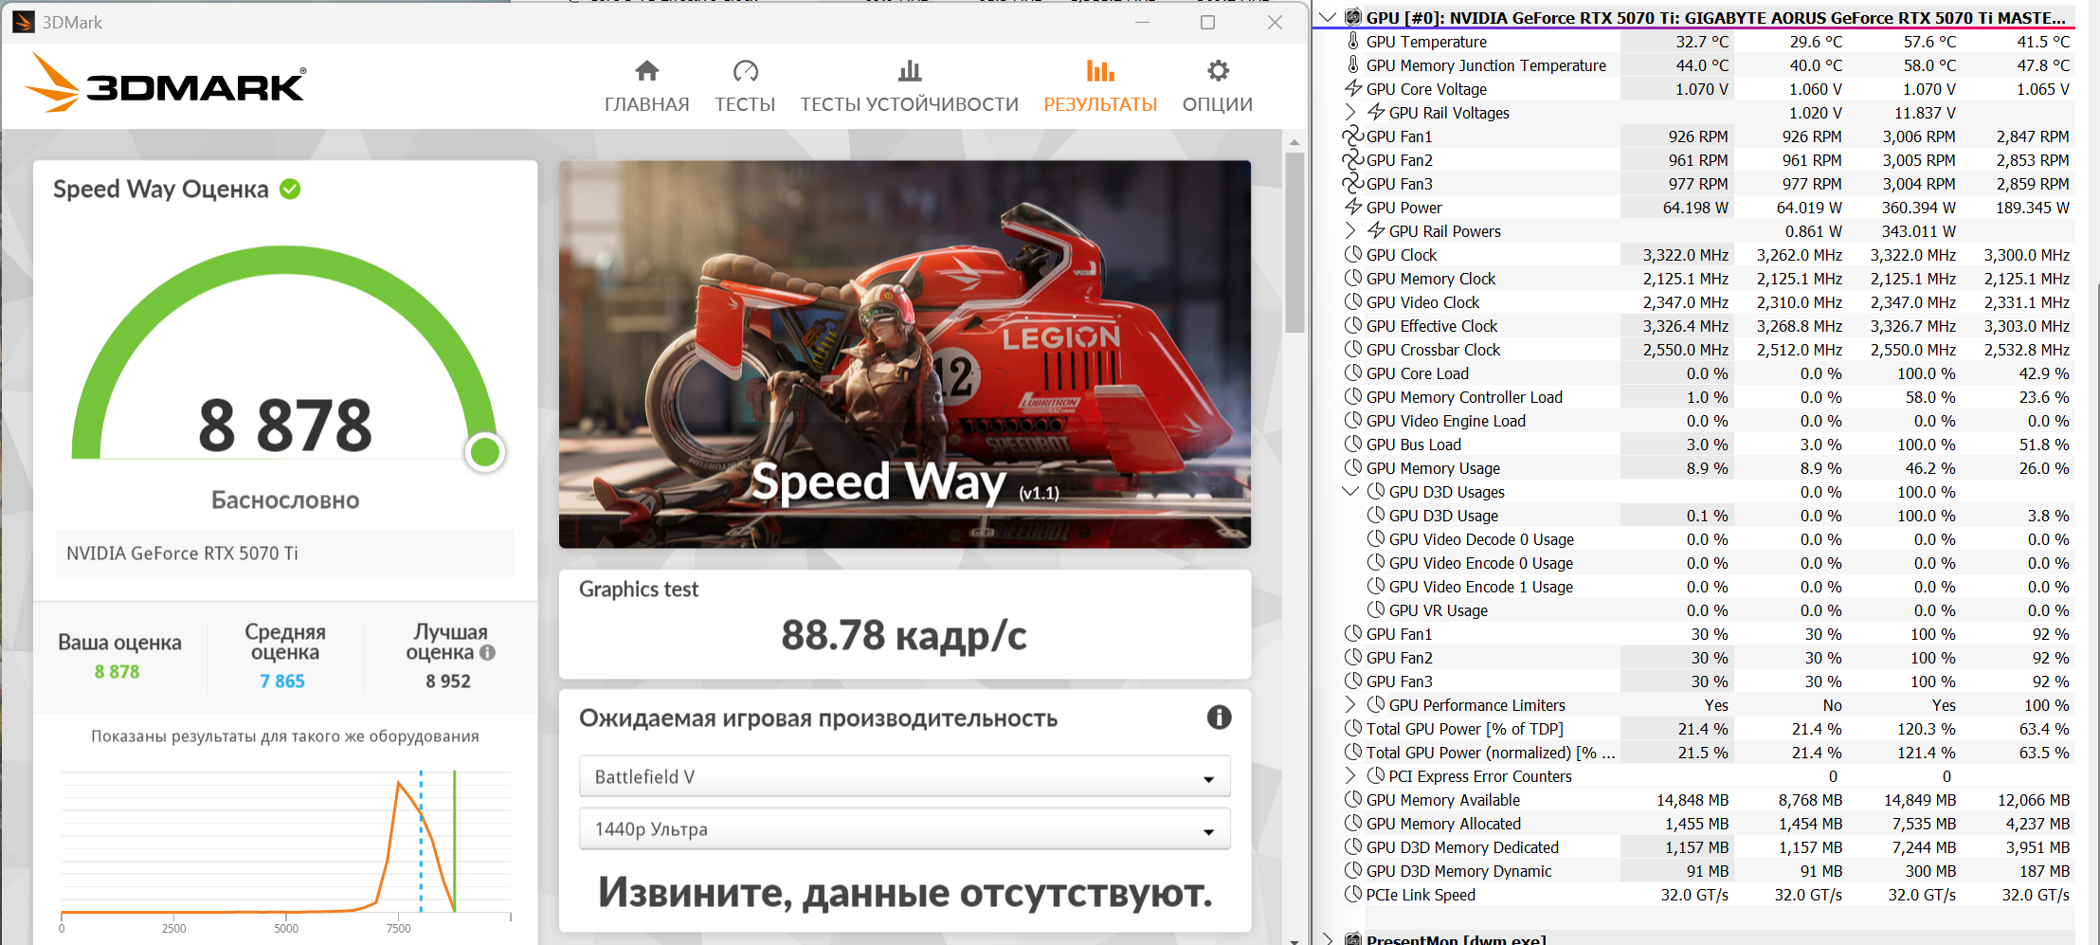The height and width of the screenshot is (945, 2100).
Task: Select the GPU Video Engine Load row label
Action: (1446, 420)
